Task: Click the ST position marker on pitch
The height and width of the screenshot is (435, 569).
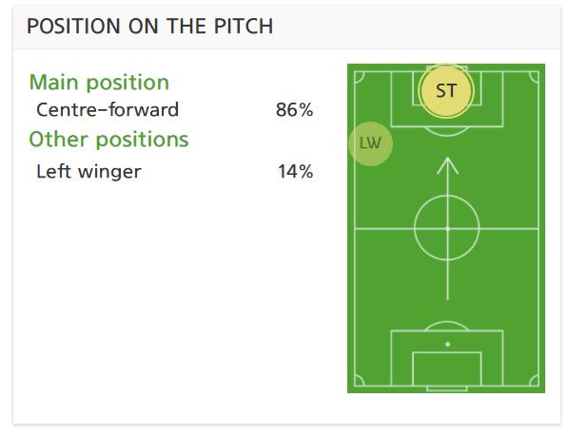Action: point(446,90)
